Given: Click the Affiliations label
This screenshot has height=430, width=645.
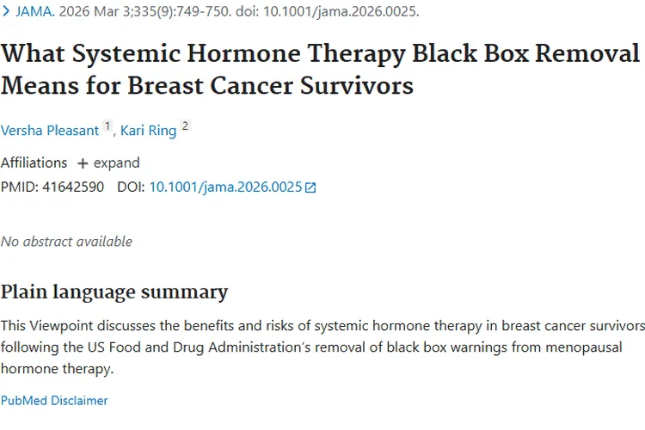Looking at the screenshot, I should [34, 163].
